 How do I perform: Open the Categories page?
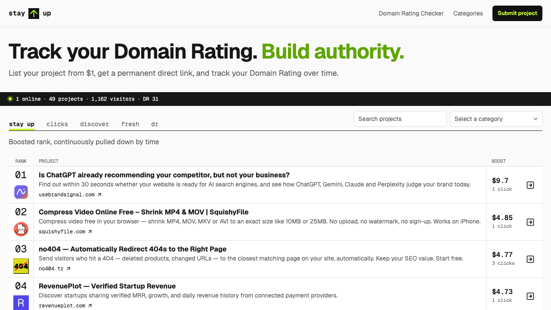(x=468, y=13)
